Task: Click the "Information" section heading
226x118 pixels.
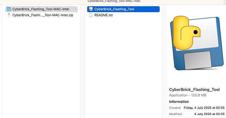Action: (179, 102)
